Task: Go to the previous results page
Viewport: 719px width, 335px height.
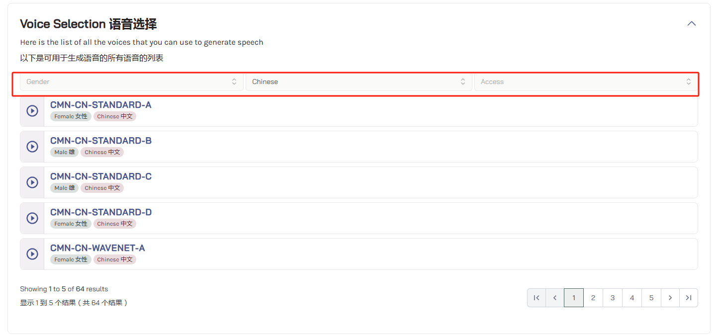Action: tap(555, 298)
